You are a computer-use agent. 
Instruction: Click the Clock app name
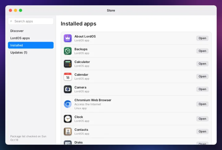79,117
